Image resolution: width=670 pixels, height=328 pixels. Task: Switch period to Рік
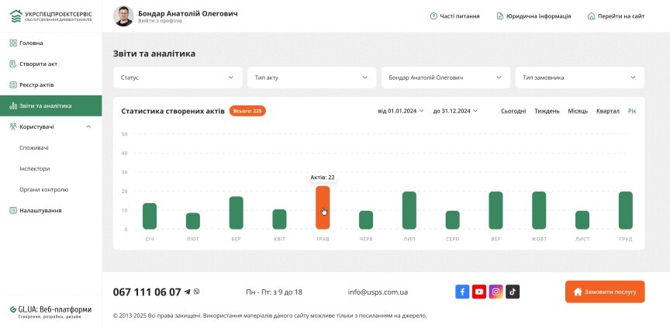[632, 111]
